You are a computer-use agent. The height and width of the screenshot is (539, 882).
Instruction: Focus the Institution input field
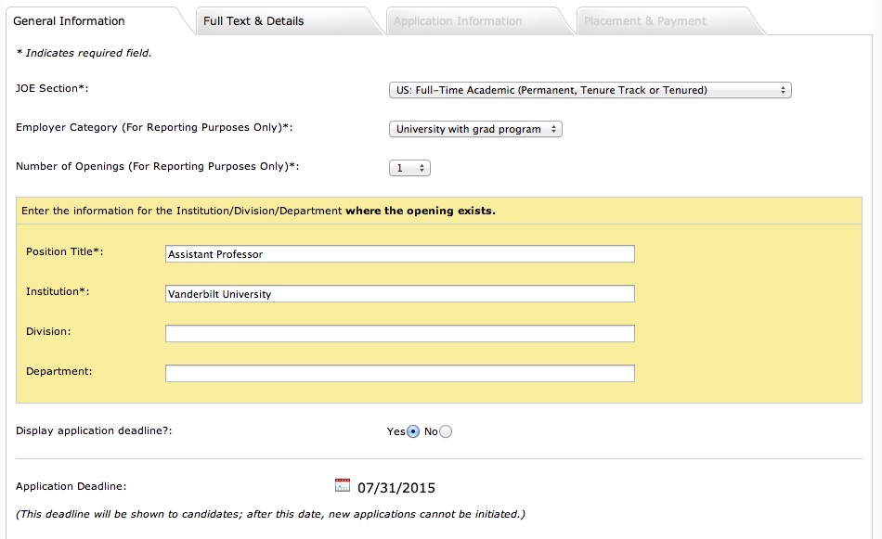(x=399, y=294)
